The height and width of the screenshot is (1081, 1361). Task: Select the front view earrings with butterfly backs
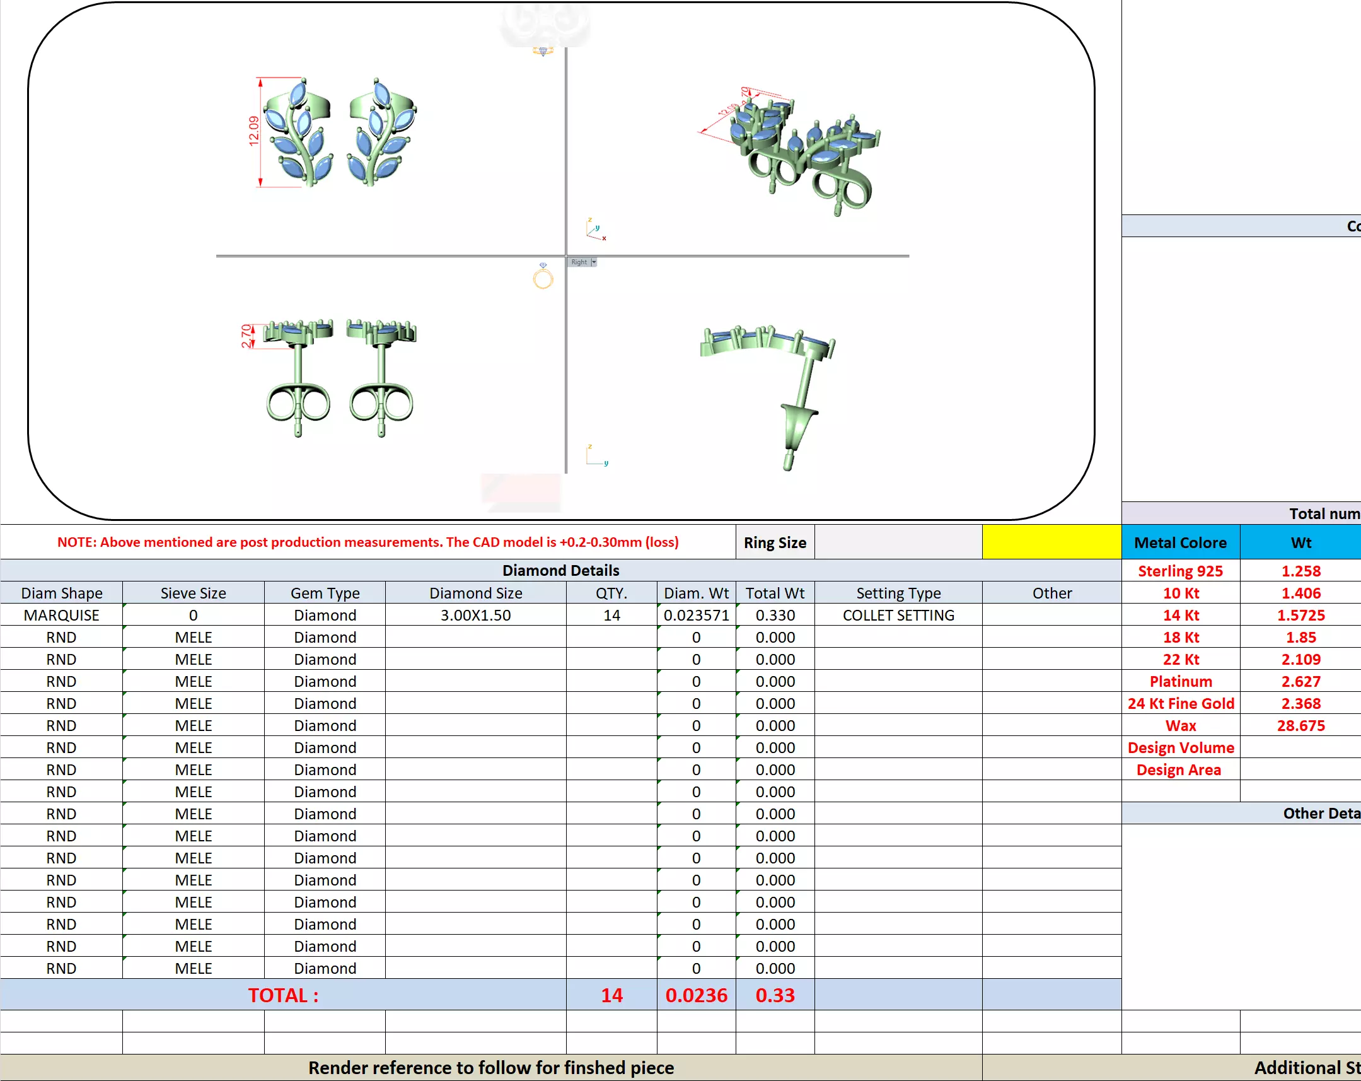point(340,378)
